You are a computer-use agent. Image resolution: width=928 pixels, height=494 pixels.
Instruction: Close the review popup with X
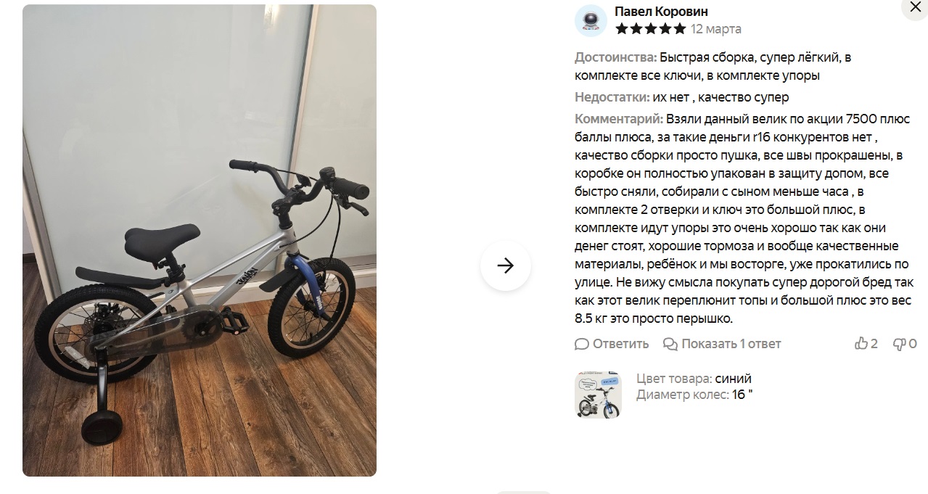pos(913,7)
